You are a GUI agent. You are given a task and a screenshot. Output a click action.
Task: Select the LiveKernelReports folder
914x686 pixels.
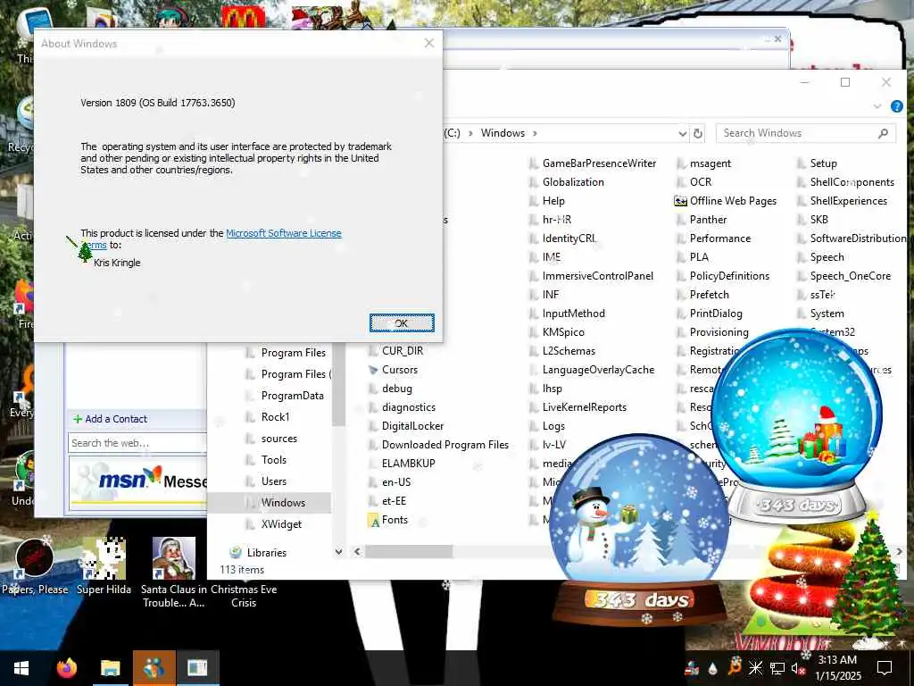(x=584, y=407)
